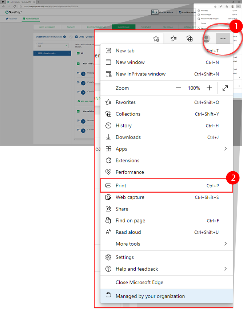Toggle the First Time section checkbox
The image size is (243, 311).
pyautogui.click(x=78, y=64)
